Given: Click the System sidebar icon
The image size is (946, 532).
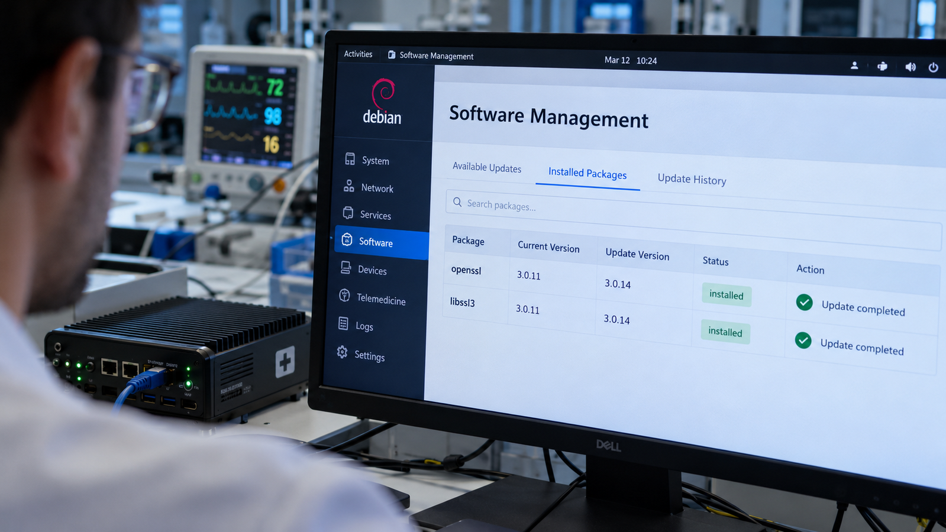Looking at the screenshot, I should click(350, 158).
